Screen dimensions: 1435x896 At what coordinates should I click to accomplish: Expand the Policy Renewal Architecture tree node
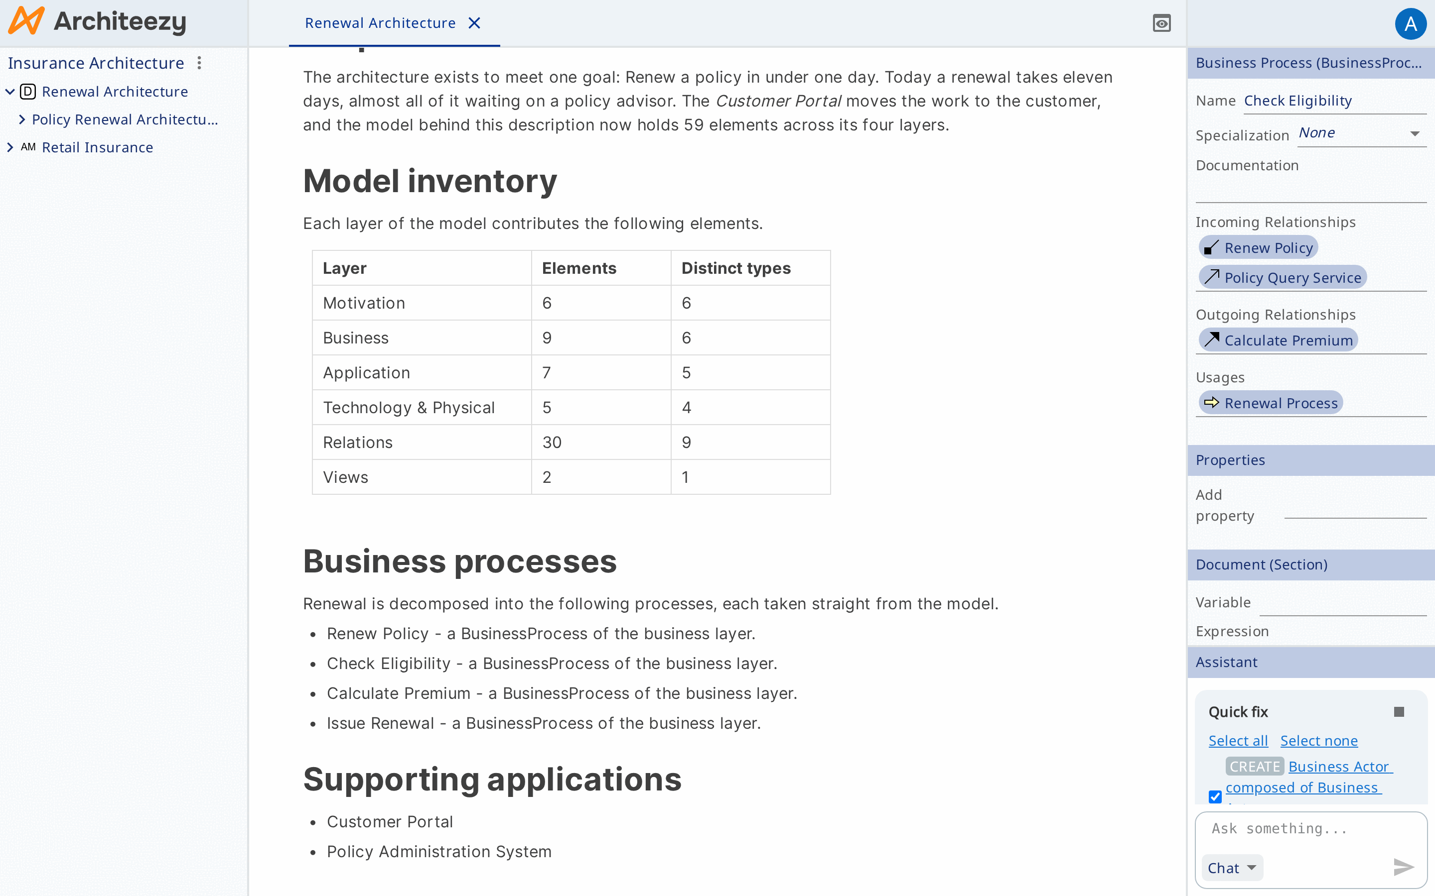22,119
